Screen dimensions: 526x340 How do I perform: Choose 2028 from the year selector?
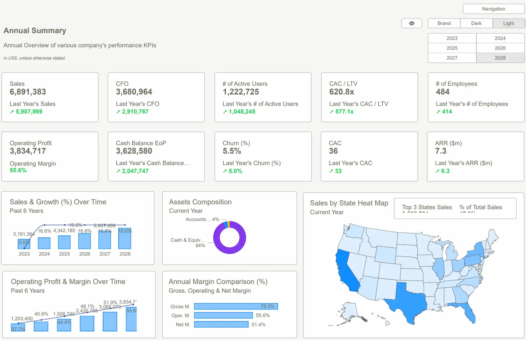pos(500,58)
